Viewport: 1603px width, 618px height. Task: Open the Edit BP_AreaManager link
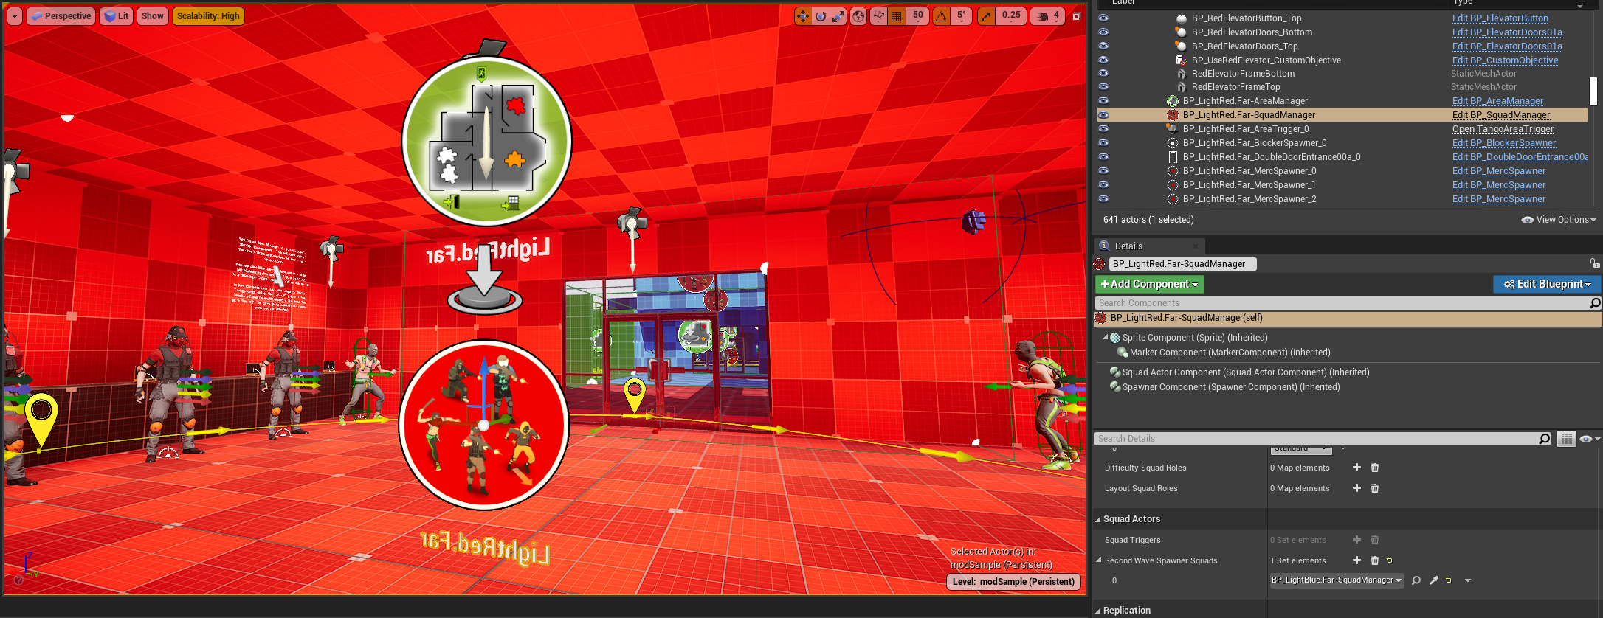point(1497,101)
